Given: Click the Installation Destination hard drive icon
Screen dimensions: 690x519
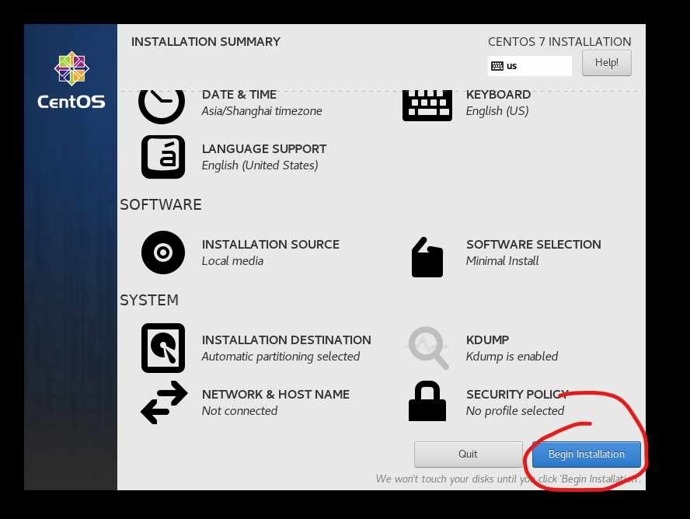Looking at the screenshot, I should tap(163, 348).
